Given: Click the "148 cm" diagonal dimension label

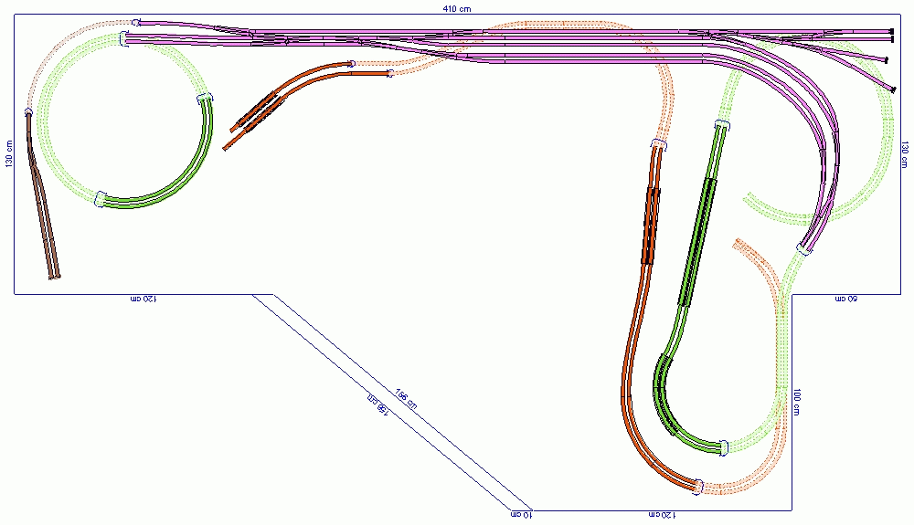Looking at the screenshot, I should [x=377, y=404].
